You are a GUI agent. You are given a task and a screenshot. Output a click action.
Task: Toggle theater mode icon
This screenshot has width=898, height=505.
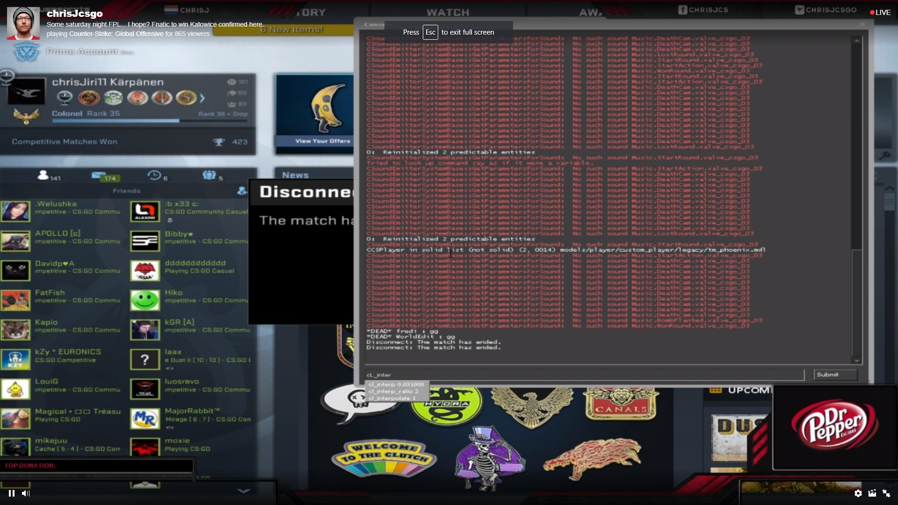(x=872, y=493)
